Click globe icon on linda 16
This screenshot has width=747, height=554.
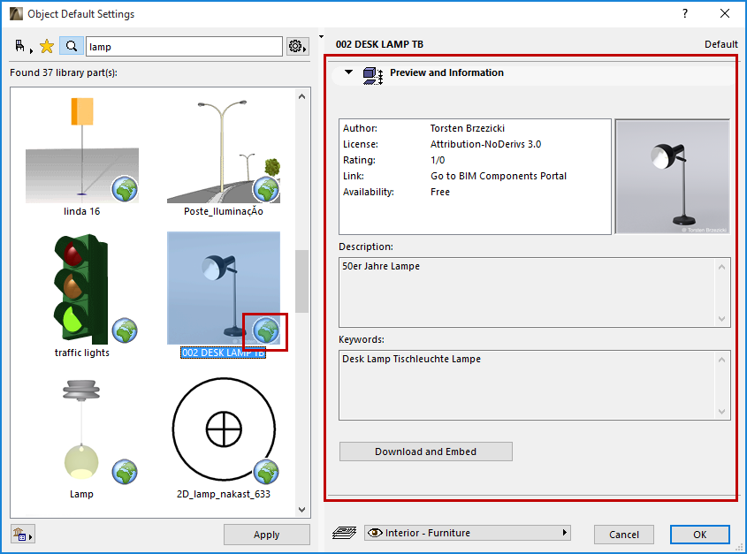coord(125,189)
